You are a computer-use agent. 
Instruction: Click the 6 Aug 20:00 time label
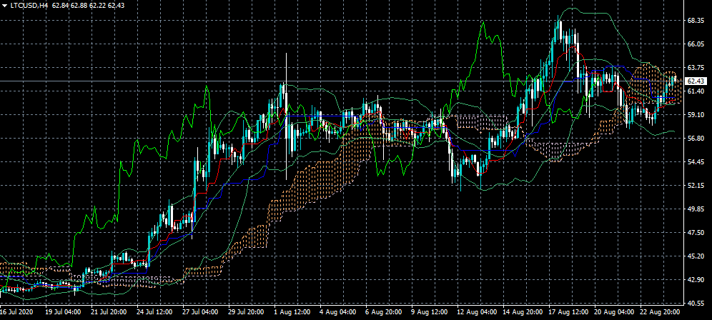pyautogui.click(x=384, y=312)
